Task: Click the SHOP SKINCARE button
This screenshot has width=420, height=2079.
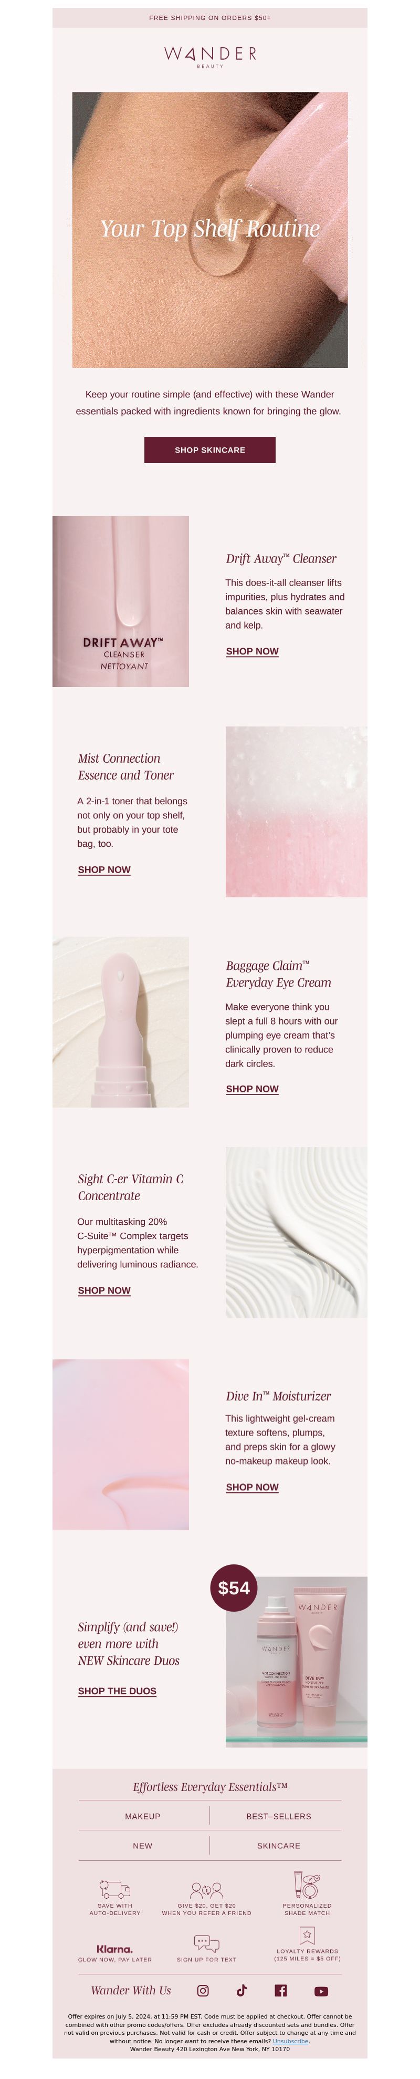Action: point(209,449)
